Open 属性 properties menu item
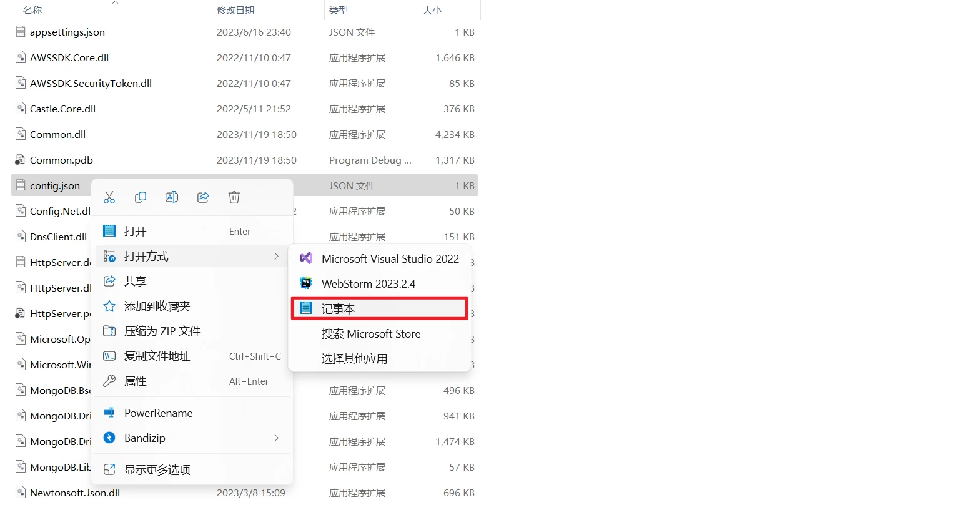 (135, 381)
